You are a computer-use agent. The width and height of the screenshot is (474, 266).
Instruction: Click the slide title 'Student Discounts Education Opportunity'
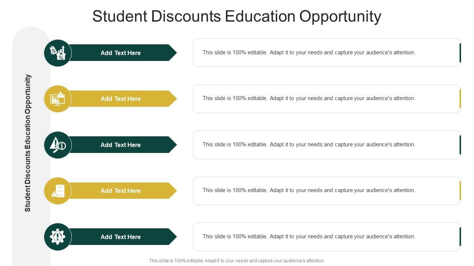pos(237,16)
